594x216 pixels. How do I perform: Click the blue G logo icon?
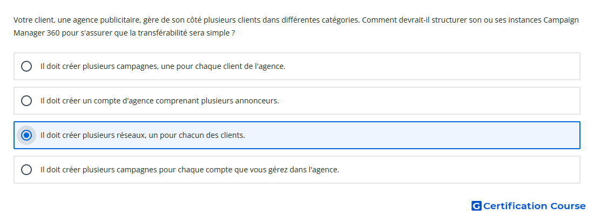coord(476,206)
